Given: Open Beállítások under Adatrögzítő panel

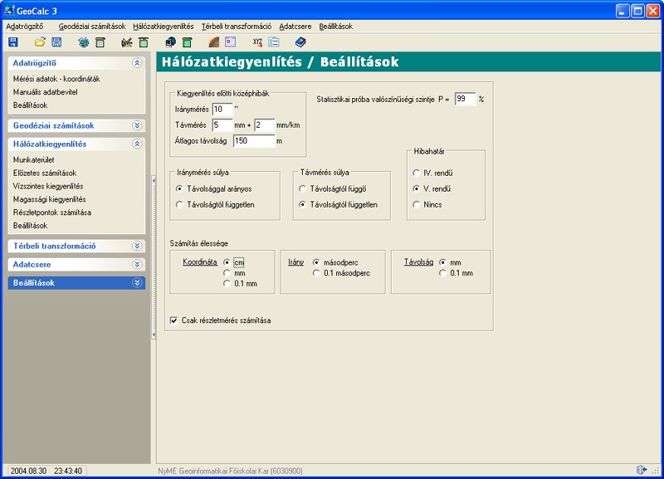Looking at the screenshot, I should click(30, 105).
